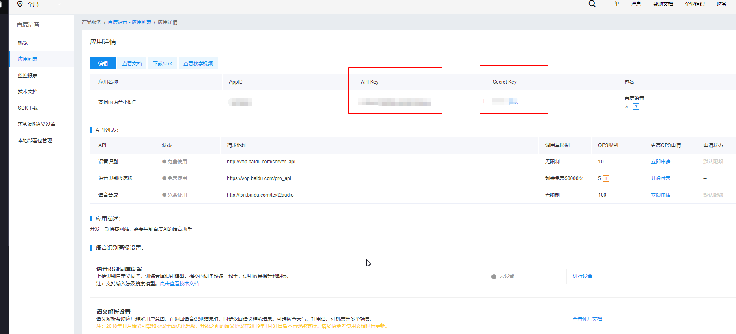Click the URL https://vop.baidu.com/pro_api

(x=259, y=178)
